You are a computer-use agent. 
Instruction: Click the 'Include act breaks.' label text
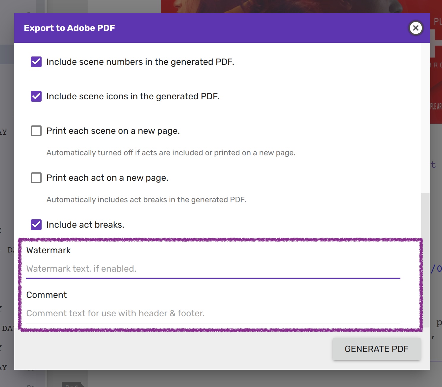[85, 225]
